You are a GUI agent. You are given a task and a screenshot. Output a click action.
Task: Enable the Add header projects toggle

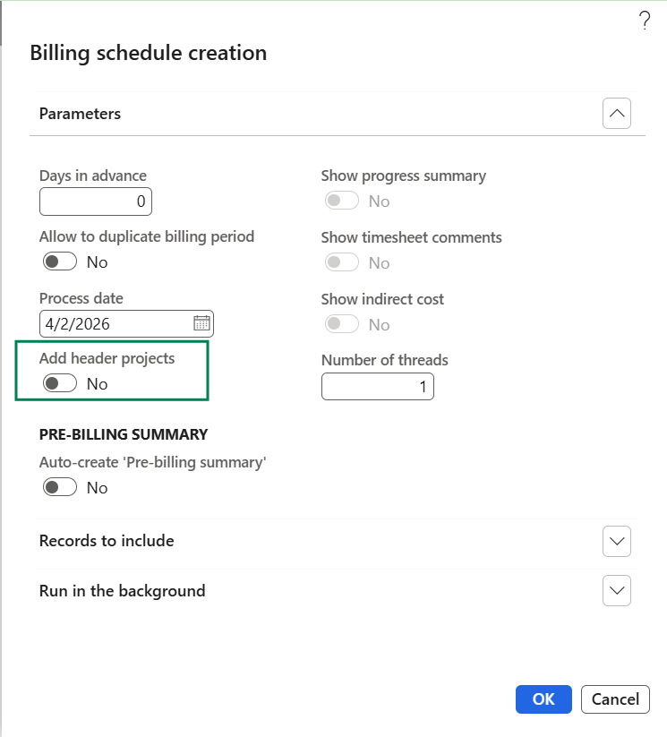click(60, 383)
